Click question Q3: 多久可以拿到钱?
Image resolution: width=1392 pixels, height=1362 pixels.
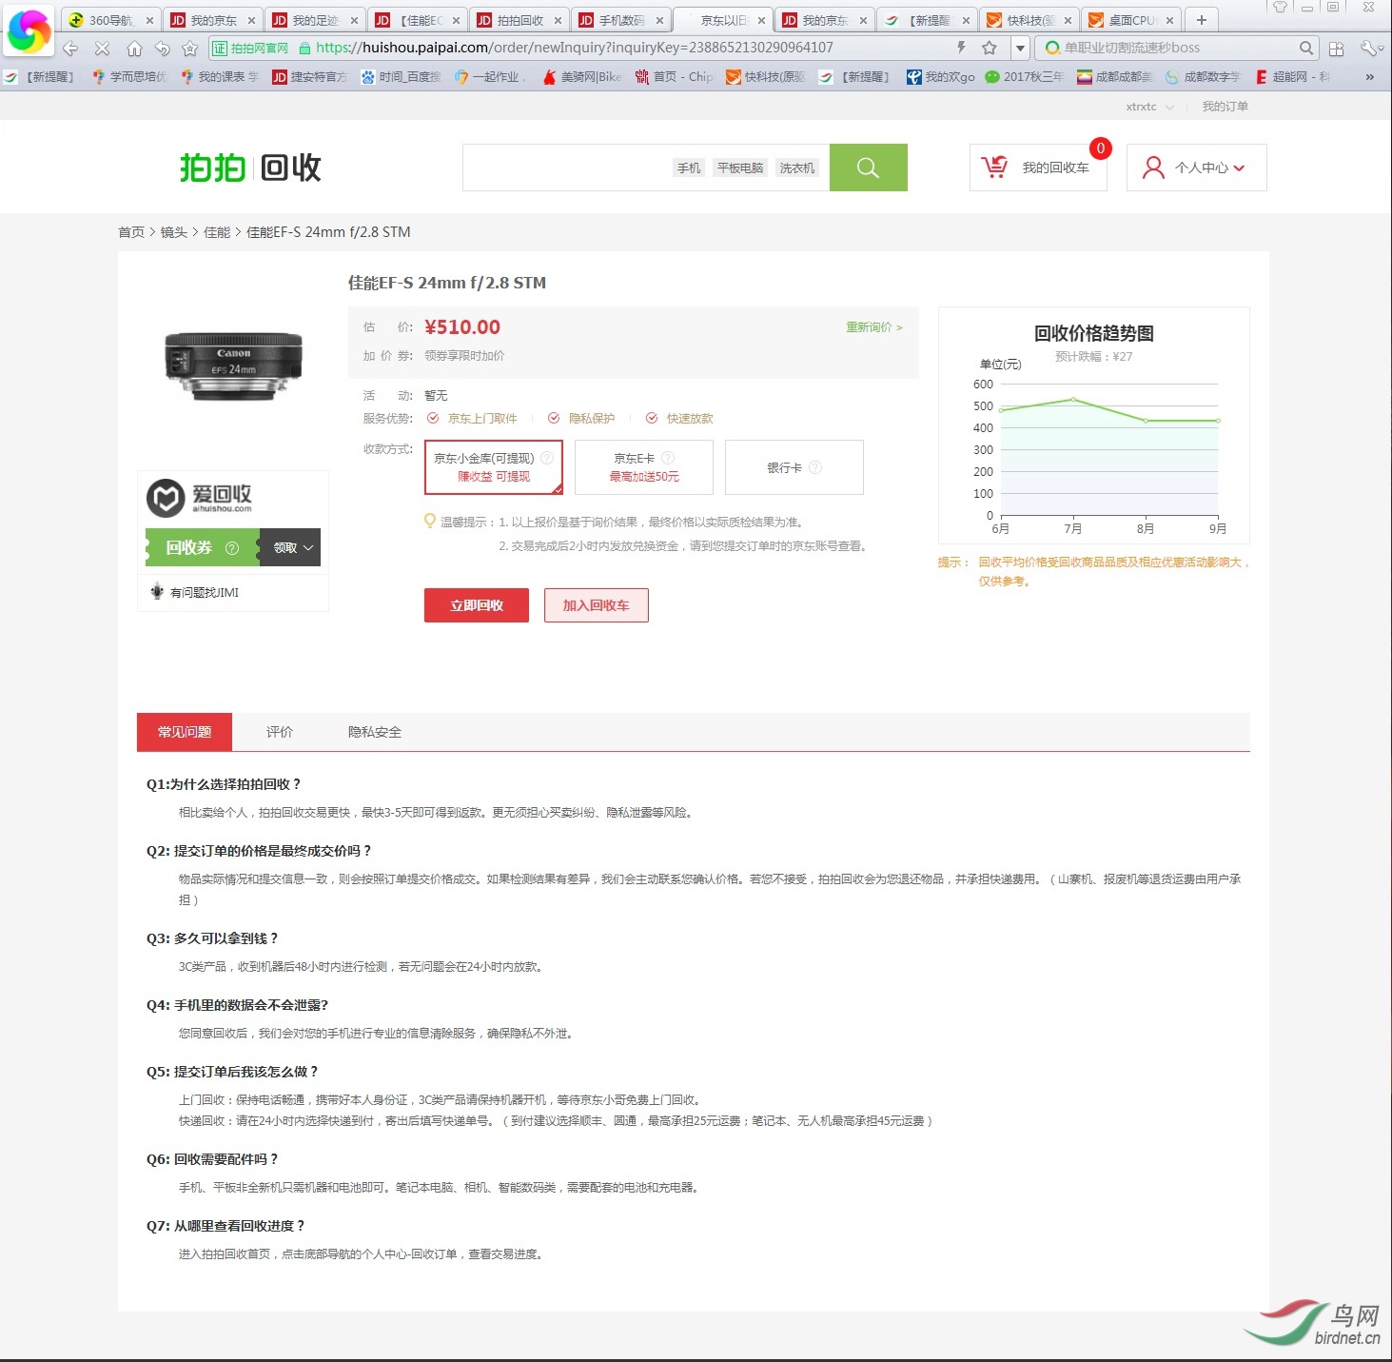[x=212, y=938]
